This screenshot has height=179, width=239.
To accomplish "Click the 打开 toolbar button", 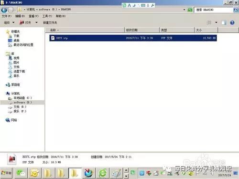I will click(25, 22).
